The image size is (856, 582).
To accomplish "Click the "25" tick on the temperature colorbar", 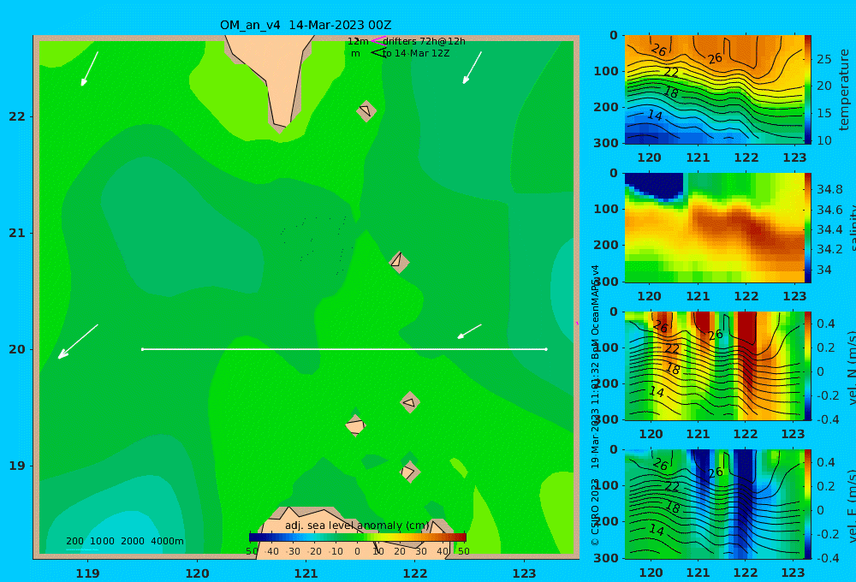I will (823, 59).
